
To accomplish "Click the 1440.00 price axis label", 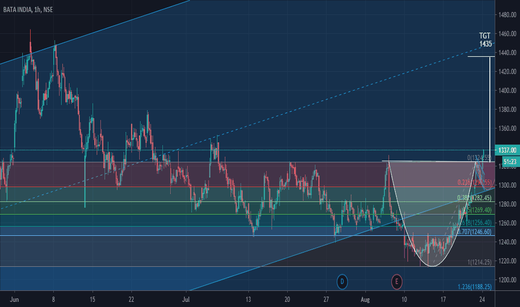I will coord(507,52).
